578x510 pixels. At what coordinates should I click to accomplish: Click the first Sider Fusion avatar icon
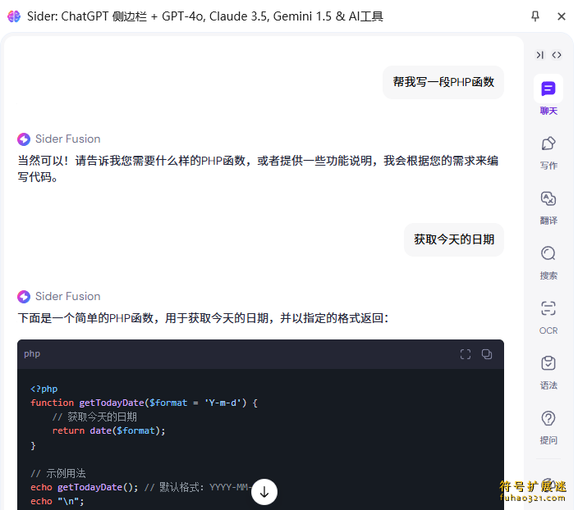pos(24,139)
